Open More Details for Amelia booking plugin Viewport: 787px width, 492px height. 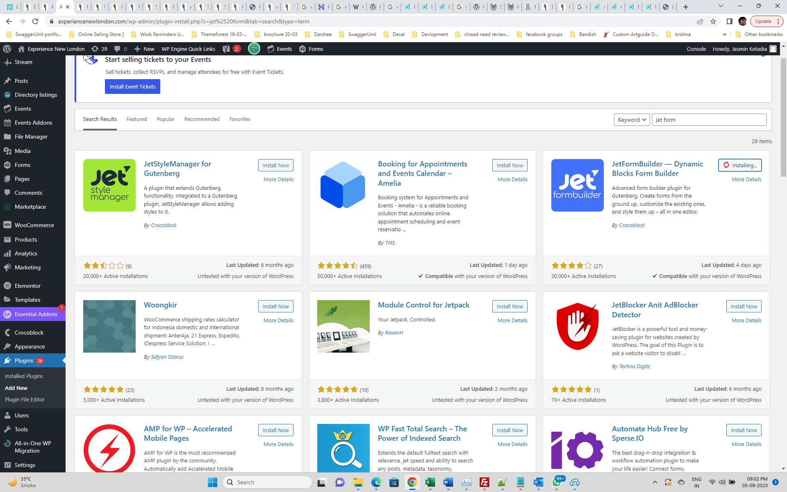pos(512,179)
